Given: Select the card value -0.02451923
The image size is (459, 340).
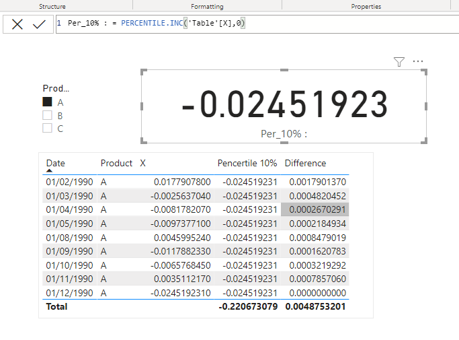Looking at the screenshot, I should tap(285, 104).
